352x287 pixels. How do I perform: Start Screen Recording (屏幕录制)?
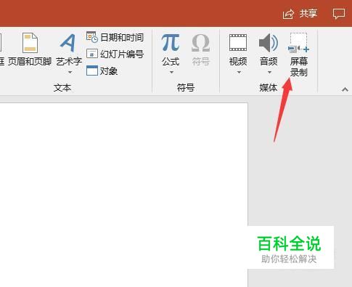pyautogui.click(x=299, y=54)
